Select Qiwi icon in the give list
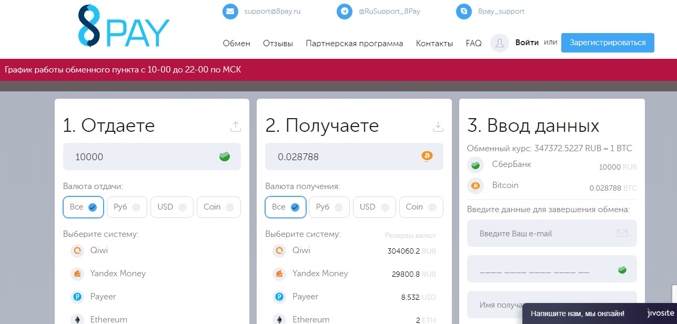 pyautogui.click(x=77, y=251)
